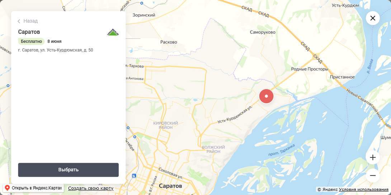391x195 pixels.
Task: Close the map with the X button
Action: tap(373, 18)
